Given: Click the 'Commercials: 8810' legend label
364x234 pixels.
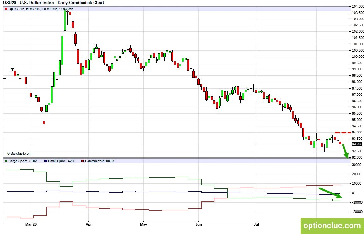Looking at the screenshot, I should tap(100, 161).
